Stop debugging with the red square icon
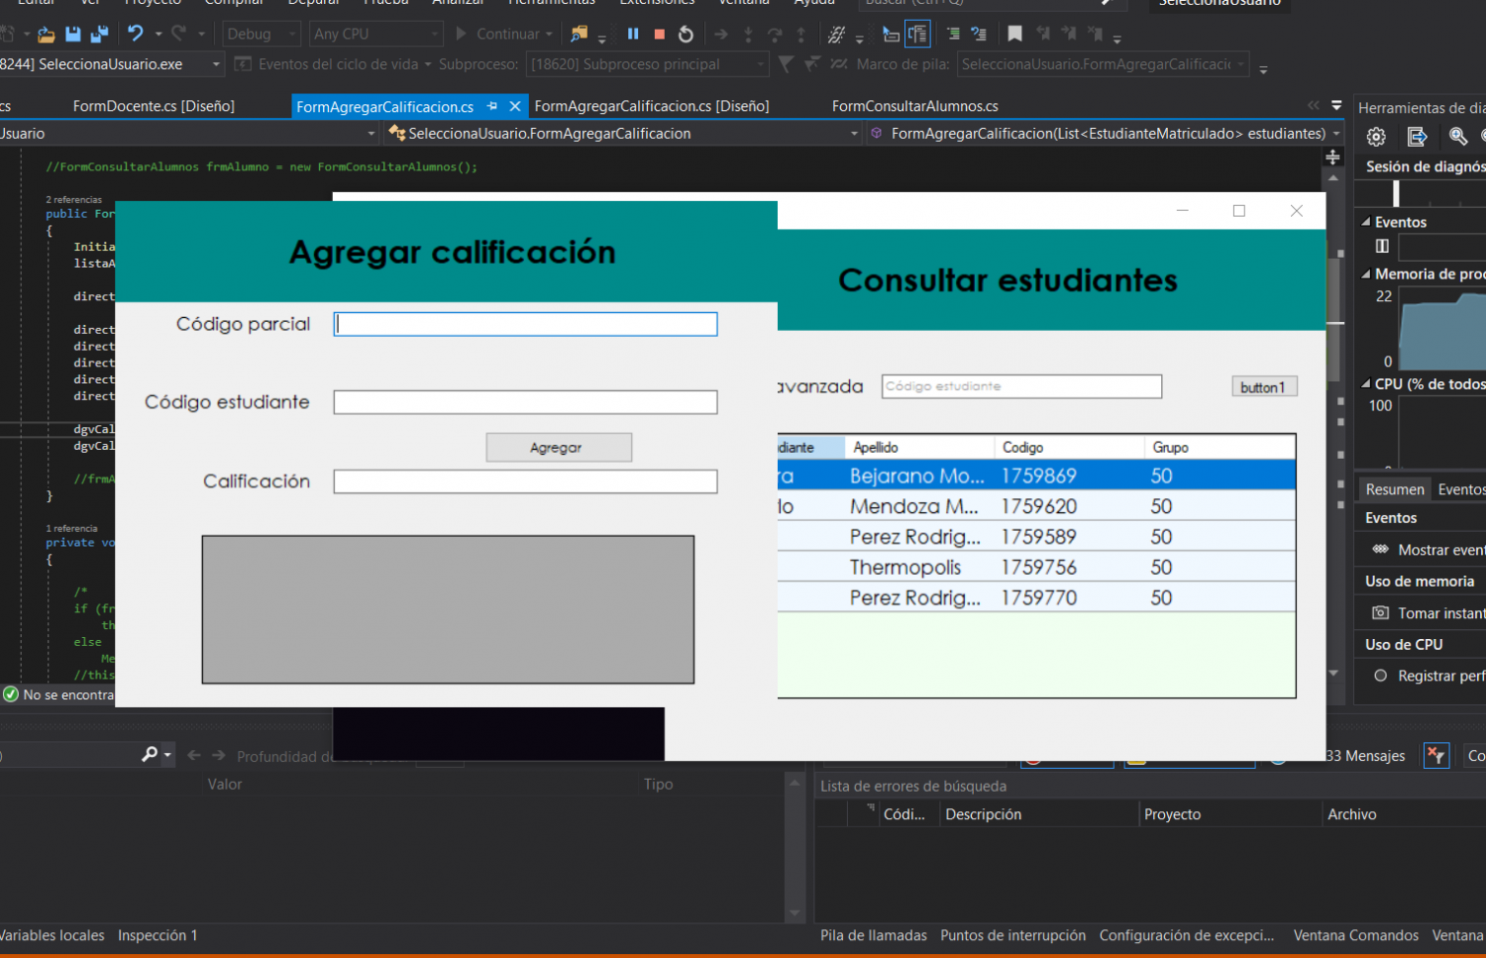The image size is (1486, 958). (x=660, y=34)
